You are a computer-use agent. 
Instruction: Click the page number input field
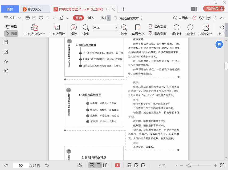click(x=21, y=165)
